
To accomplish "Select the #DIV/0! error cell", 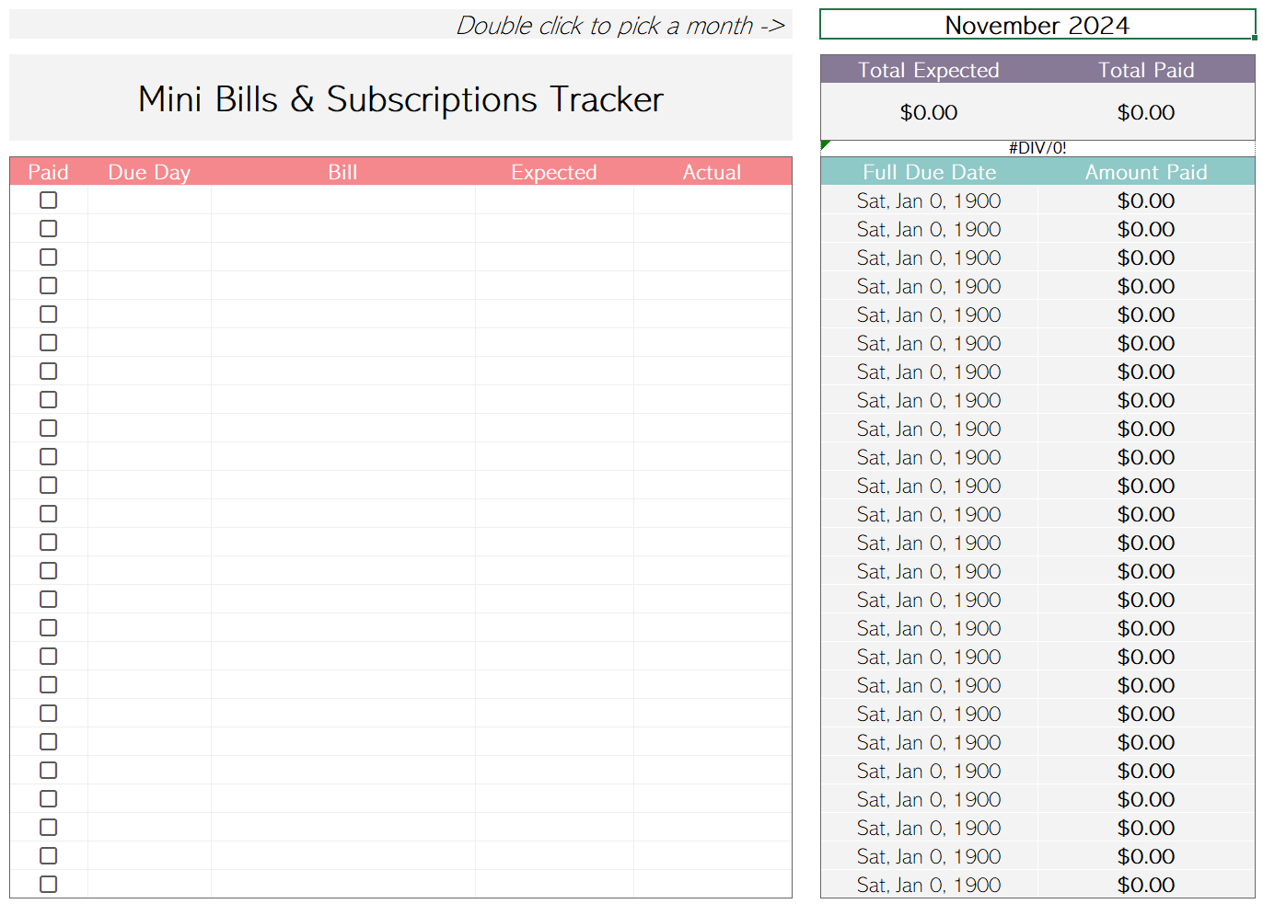I will click(1037, 148).
